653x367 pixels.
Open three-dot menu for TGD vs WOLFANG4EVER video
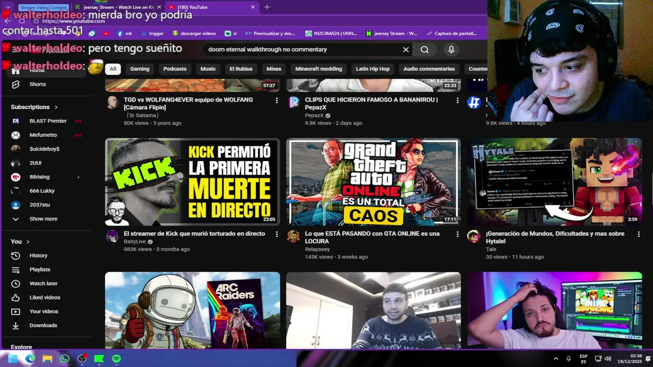277,100
